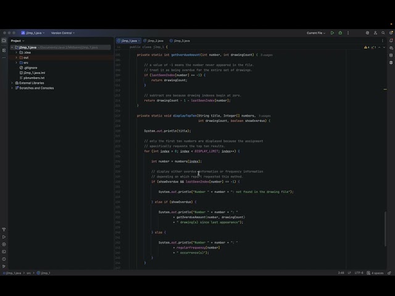Select j2mp_1.java.iml file in project tree
Image resolution: width=395 pixels, height=296 pixels.
click(33, 73)
